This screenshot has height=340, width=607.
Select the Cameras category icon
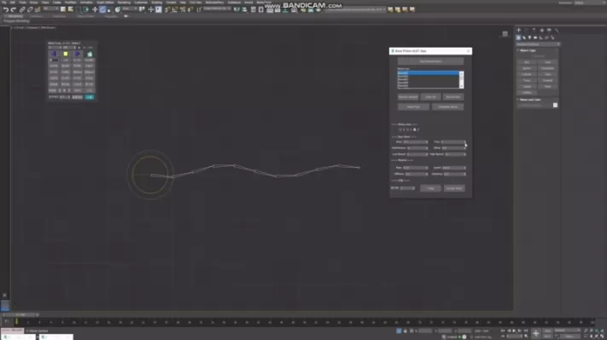[535, 37]
